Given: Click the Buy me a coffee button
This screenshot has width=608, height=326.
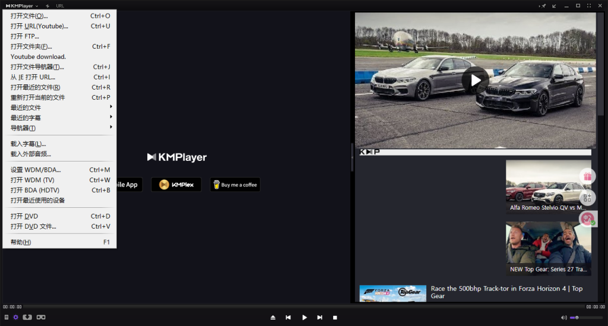Looking at the screenshot, I should point(235,185).
